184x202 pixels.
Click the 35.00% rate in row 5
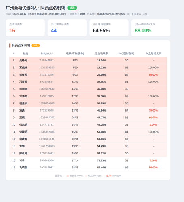(x=102, y=89)
